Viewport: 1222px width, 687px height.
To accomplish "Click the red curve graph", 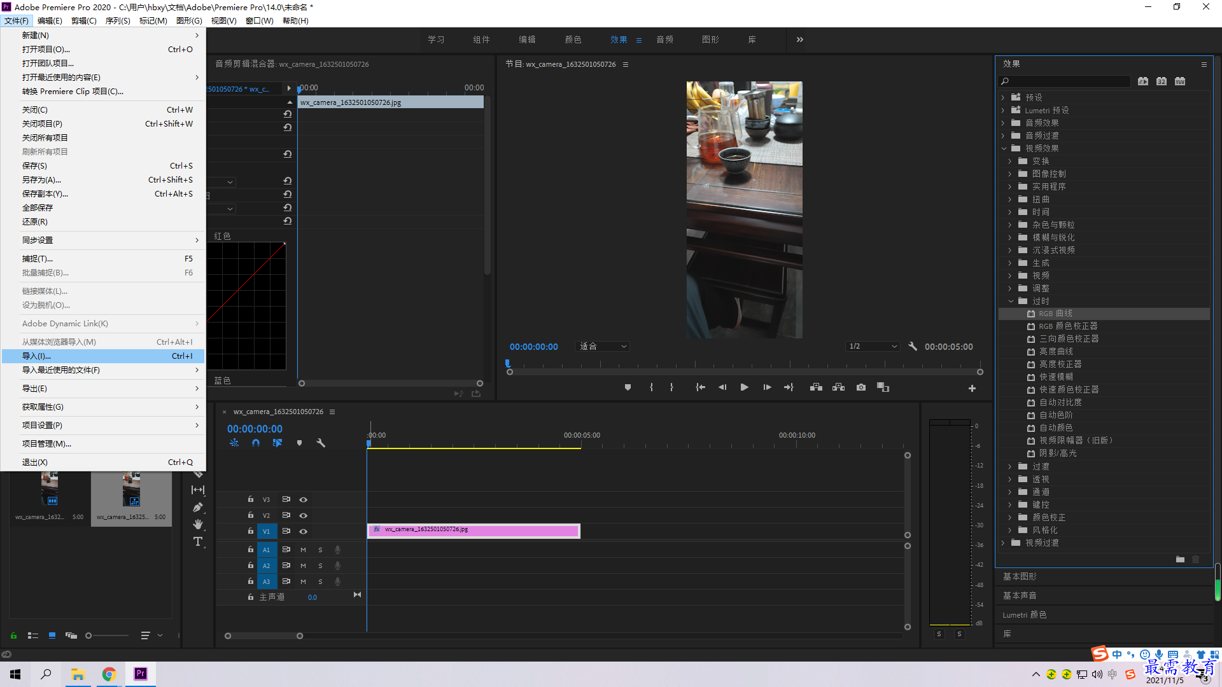I will tap(246, 305).
